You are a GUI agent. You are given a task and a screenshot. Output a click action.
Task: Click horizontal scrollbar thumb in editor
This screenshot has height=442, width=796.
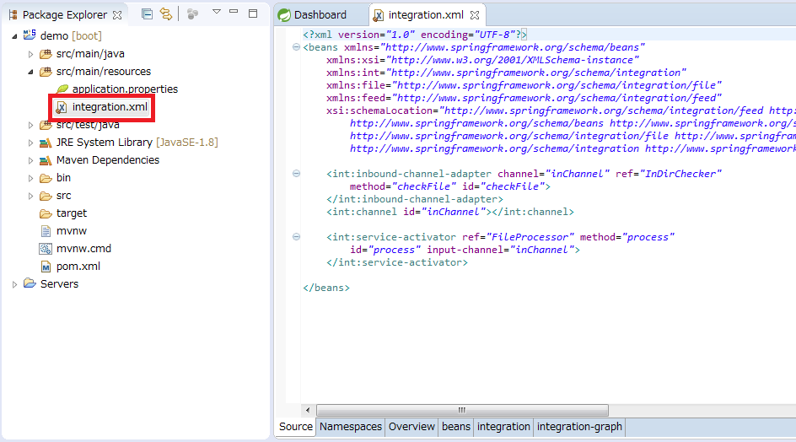(462, 410)
